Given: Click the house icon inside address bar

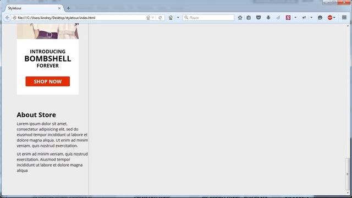Looking at the screenshot, I should tap(148, 18).
